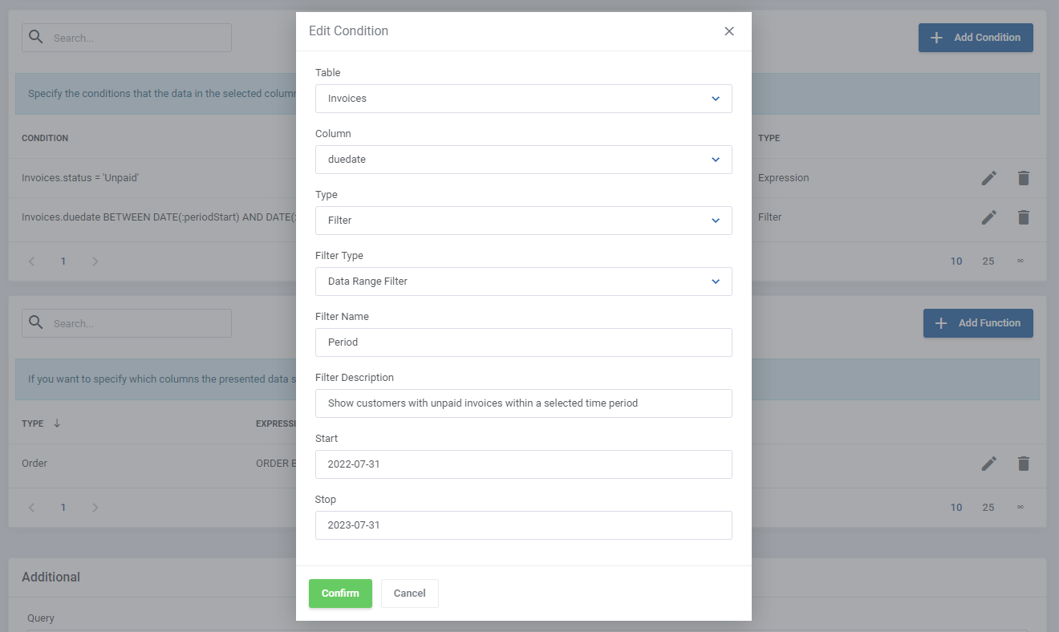Viewport: 1059px width, 632px height.
Task: Set conditions page size to 25
Action: [988, 261]
